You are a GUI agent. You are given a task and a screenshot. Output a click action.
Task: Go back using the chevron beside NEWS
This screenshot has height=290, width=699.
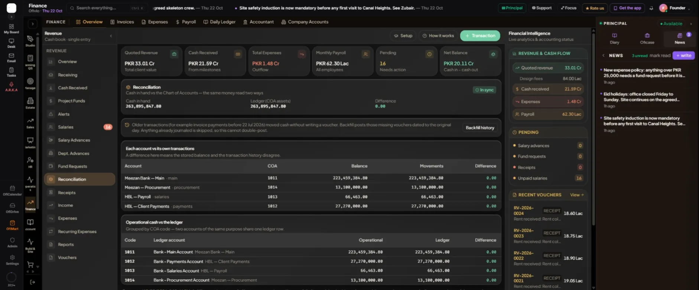(x=603, y=56)
